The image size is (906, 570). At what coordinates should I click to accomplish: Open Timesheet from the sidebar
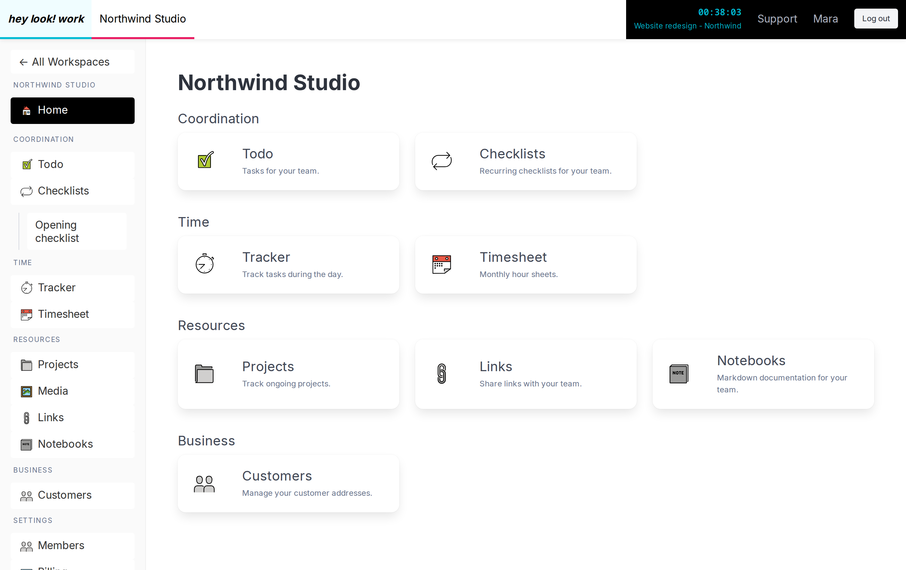tap(73, 315)
